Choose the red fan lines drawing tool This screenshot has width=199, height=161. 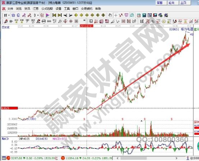click(96, 21)
